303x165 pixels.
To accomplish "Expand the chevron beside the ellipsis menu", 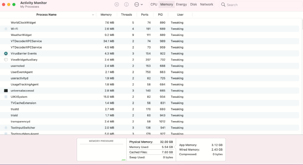I will tap(141, 4).
